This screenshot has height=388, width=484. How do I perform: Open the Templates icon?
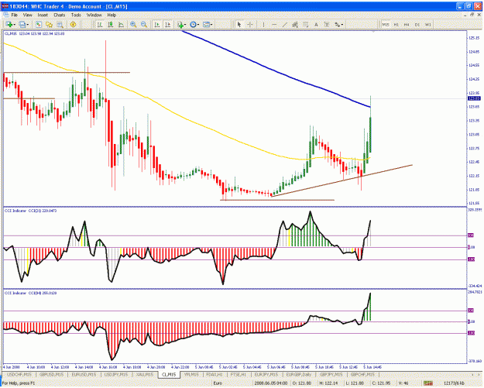click(206, 24)
